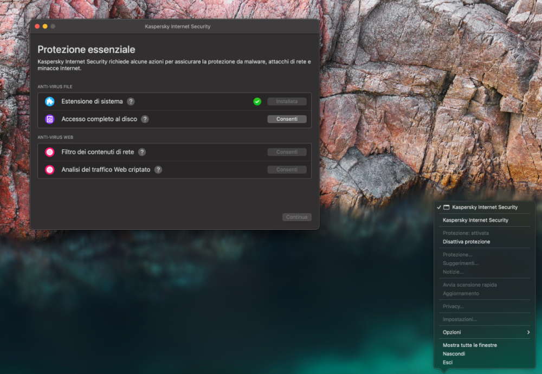Click the Analisi del traffico Web criptato label
Screen dimensions: 542x374
pyautogui.click(x=106, y=170)
